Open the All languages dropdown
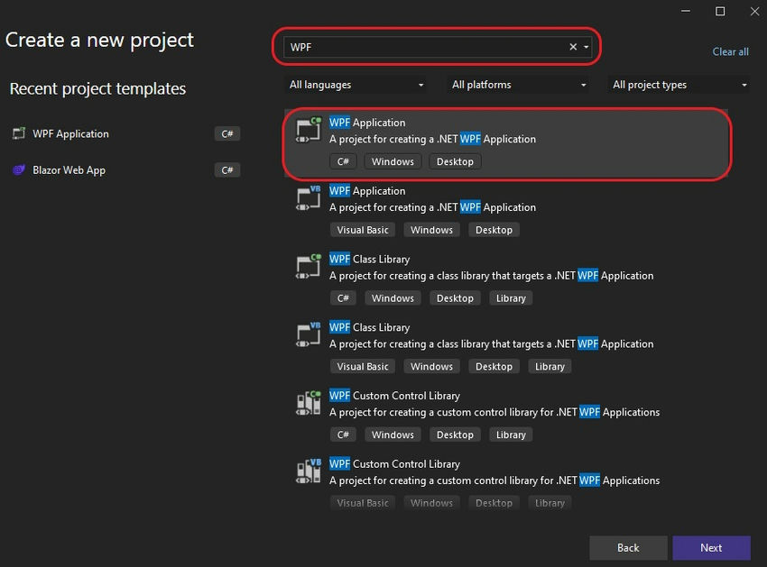The image size is (767, 567). pyautogui.click(x=355, y=84)
